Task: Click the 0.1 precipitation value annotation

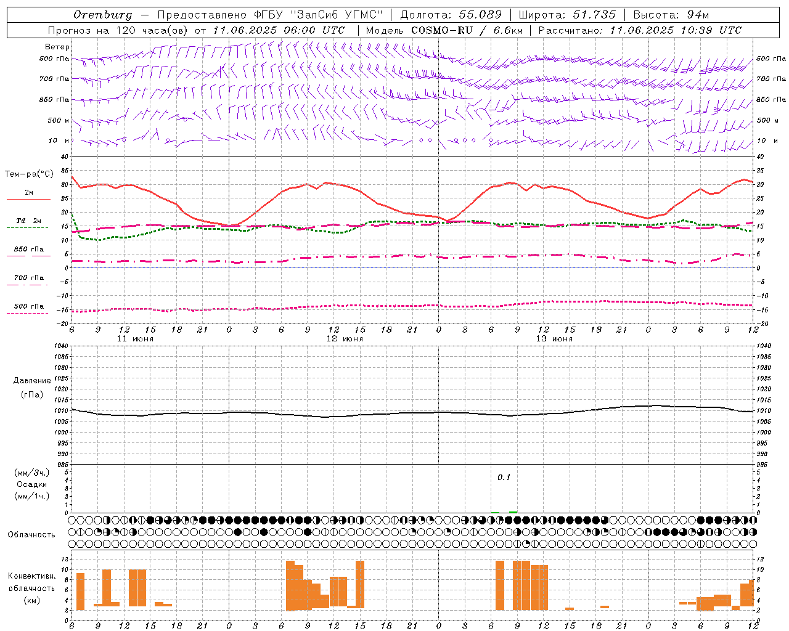Action: tap(504, 477)
